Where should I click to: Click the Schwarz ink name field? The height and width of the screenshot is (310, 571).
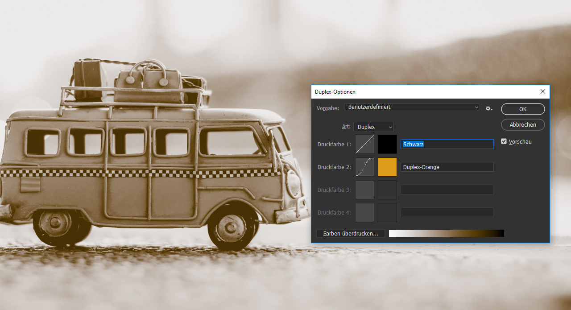447,144
